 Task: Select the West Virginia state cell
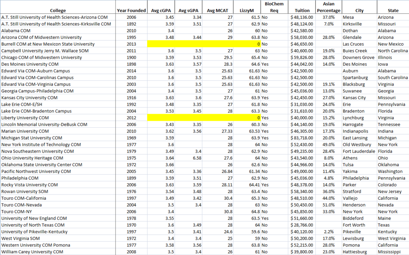click(393, 238)
